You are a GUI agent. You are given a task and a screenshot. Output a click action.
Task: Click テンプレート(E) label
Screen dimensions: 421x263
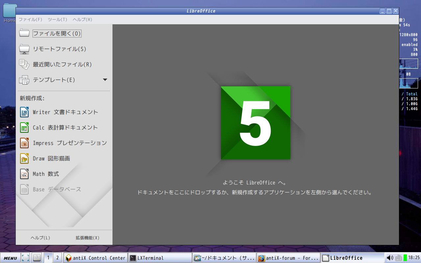(x=54, y=80)
